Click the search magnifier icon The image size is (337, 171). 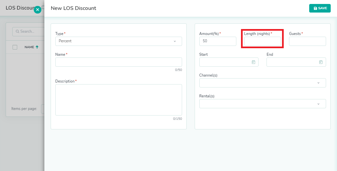18,31
